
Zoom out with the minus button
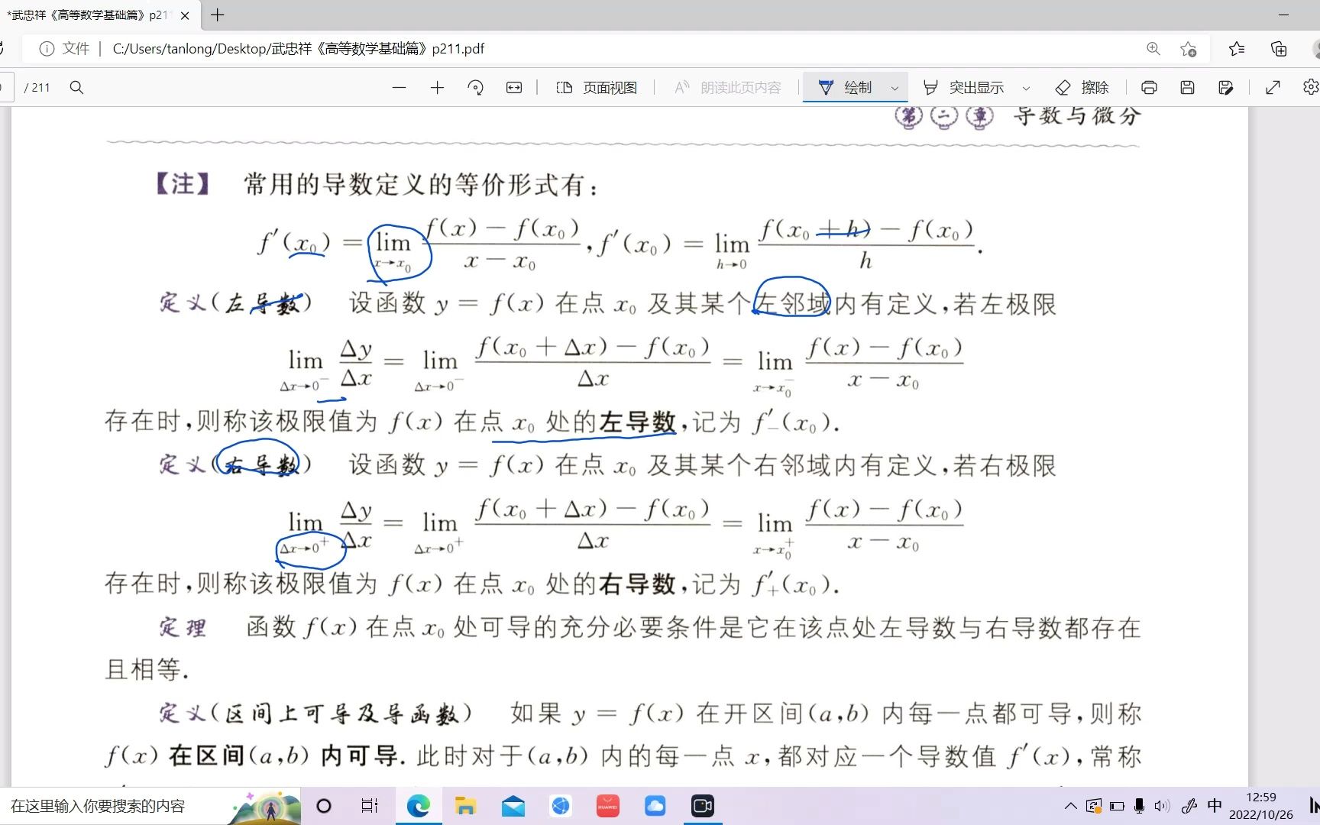click(399, 87)
